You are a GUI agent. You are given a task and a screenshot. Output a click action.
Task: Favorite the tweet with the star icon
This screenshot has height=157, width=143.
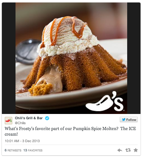(x=136, y=150)
